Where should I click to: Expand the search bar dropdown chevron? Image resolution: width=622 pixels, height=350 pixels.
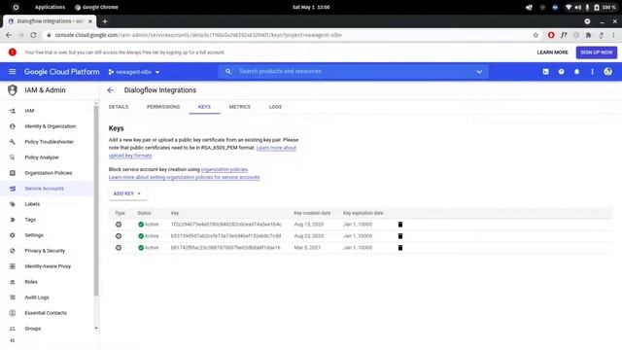[479, 72]
